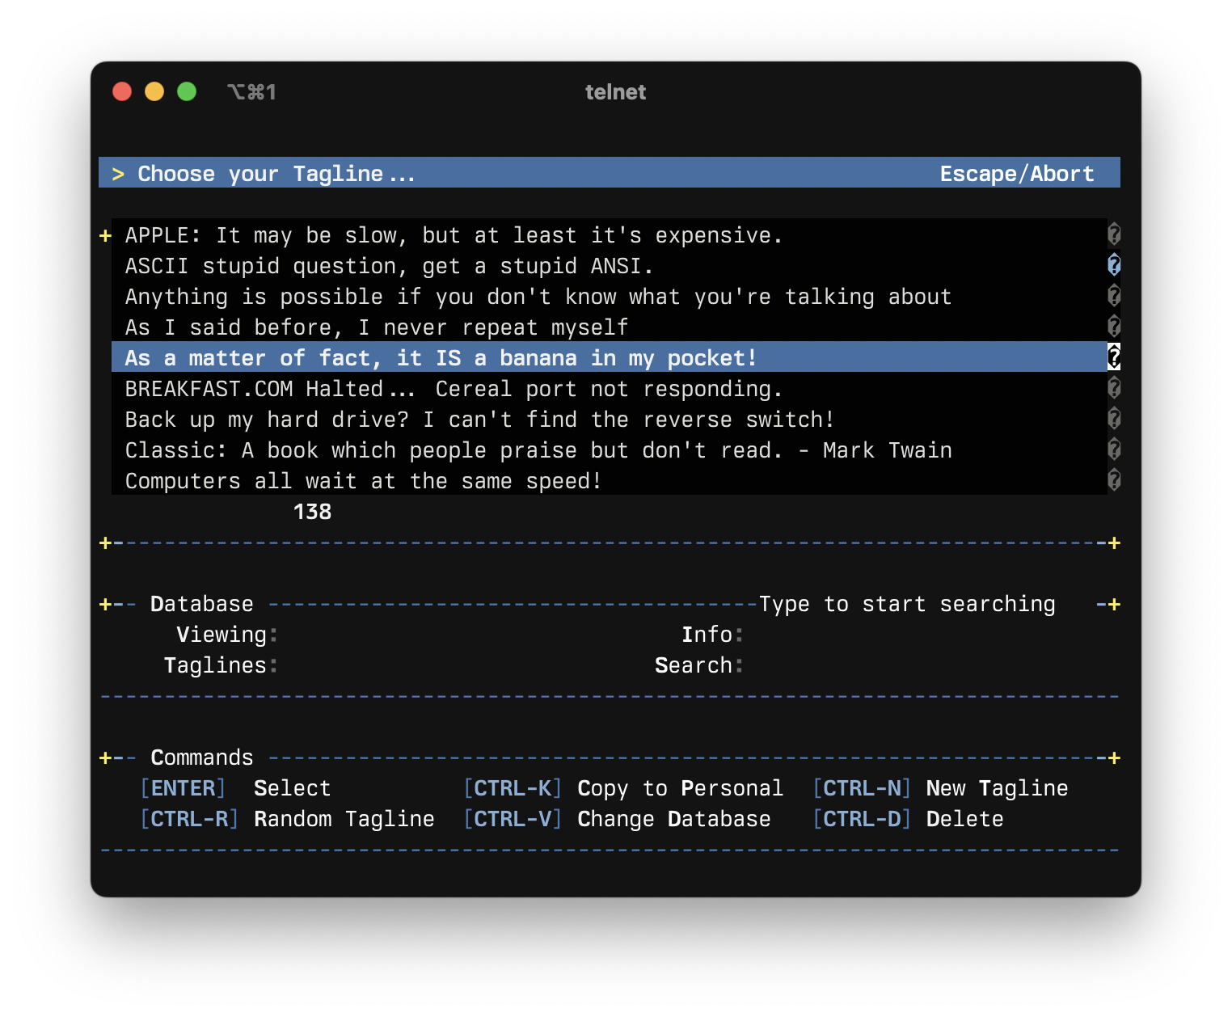Click [CTRL-V] Change Database command
This screenshot has width=1232, height=1017.
pos(617,819)
